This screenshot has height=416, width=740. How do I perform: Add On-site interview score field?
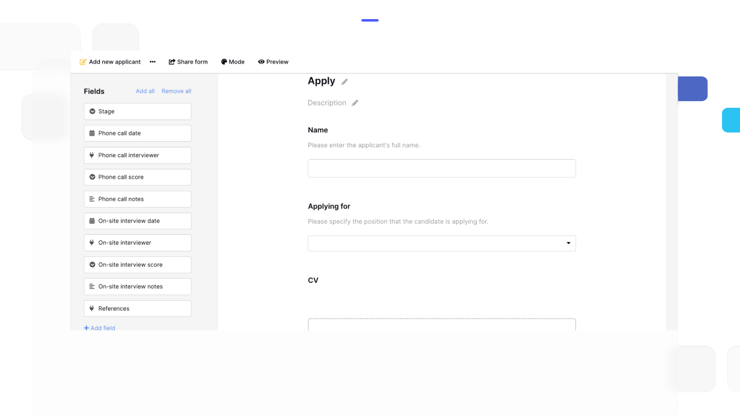pos(138,265)
